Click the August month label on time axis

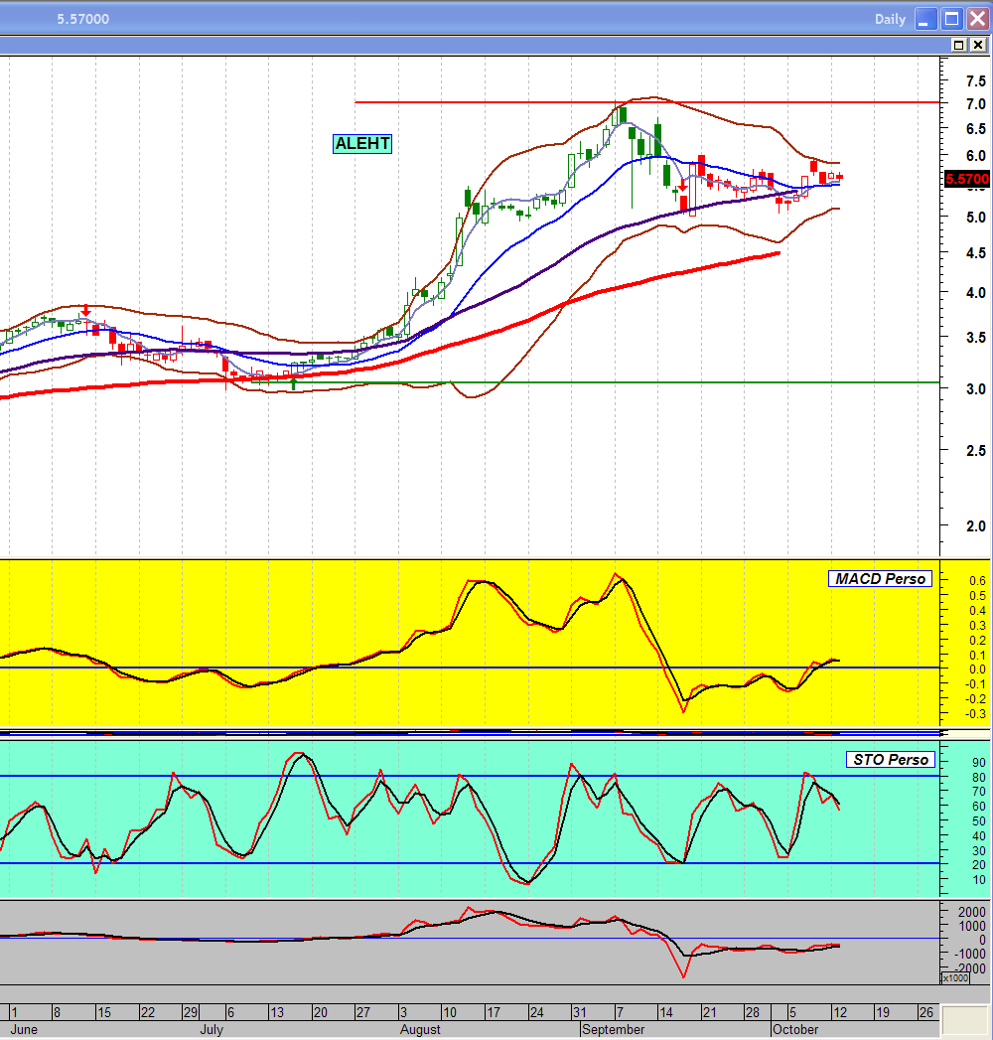click(x=420, y=1029)
